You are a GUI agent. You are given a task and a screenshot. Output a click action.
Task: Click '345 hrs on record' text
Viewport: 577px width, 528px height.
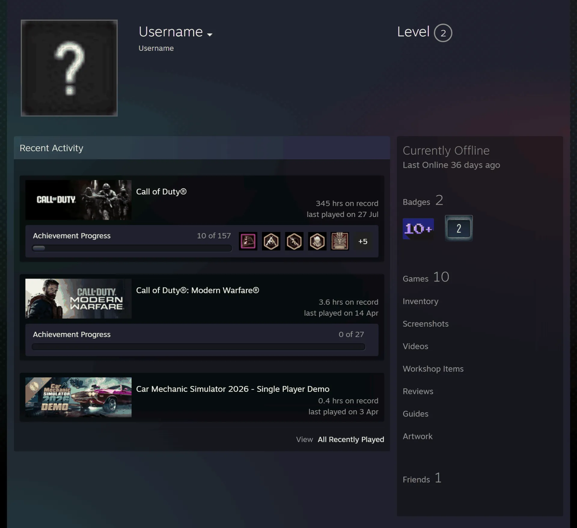click(x=347, y=203)
